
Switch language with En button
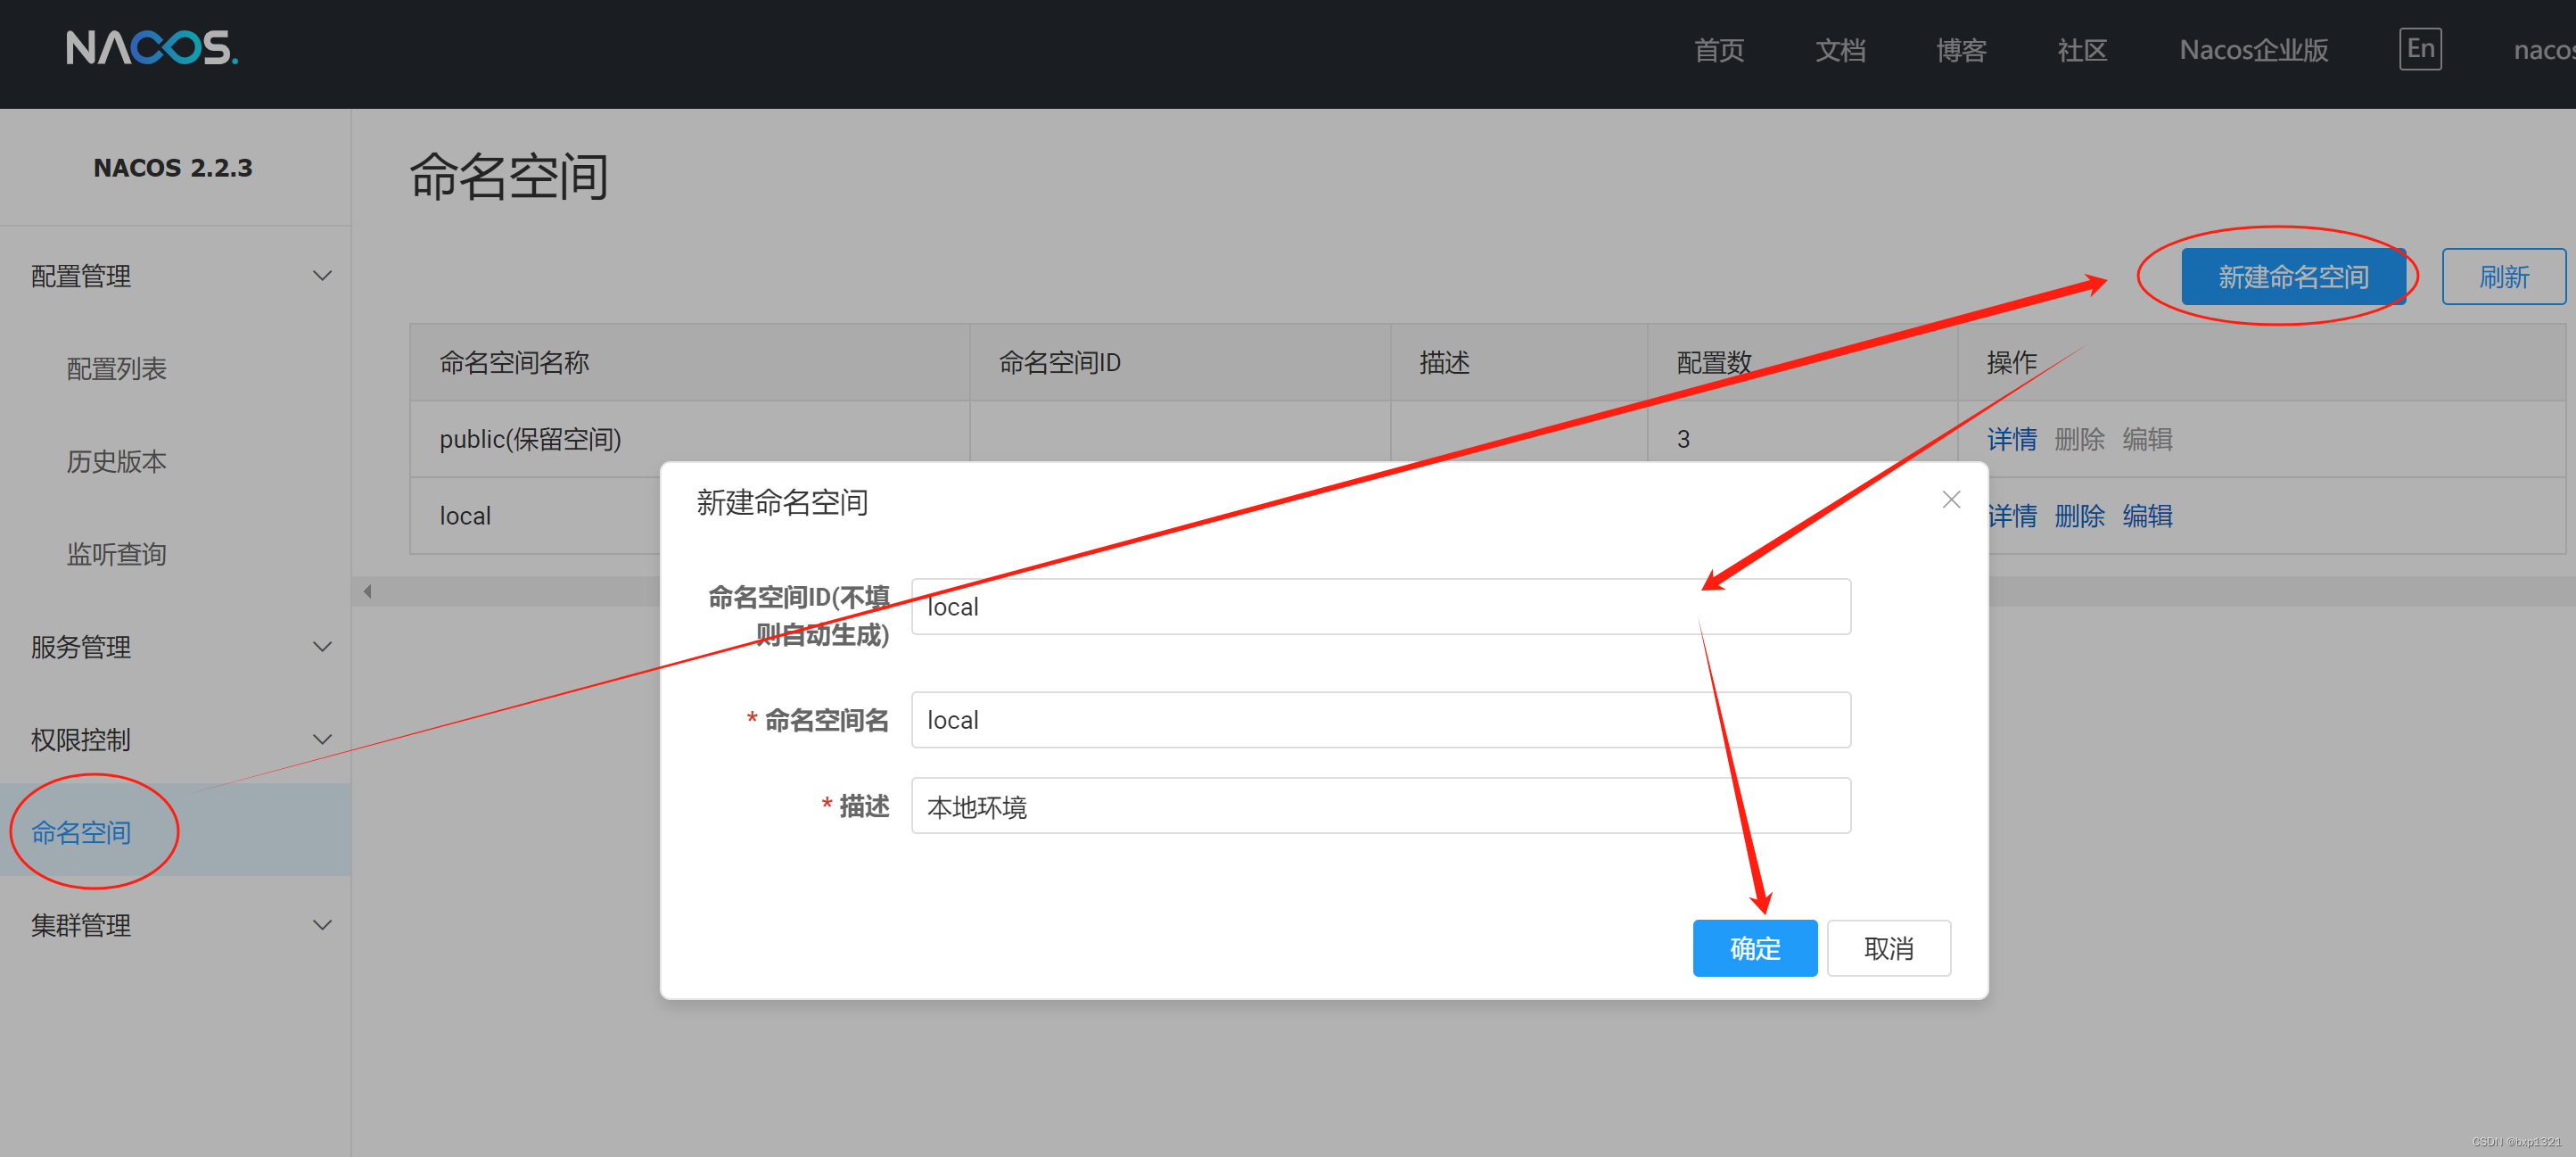[2420, 49]
